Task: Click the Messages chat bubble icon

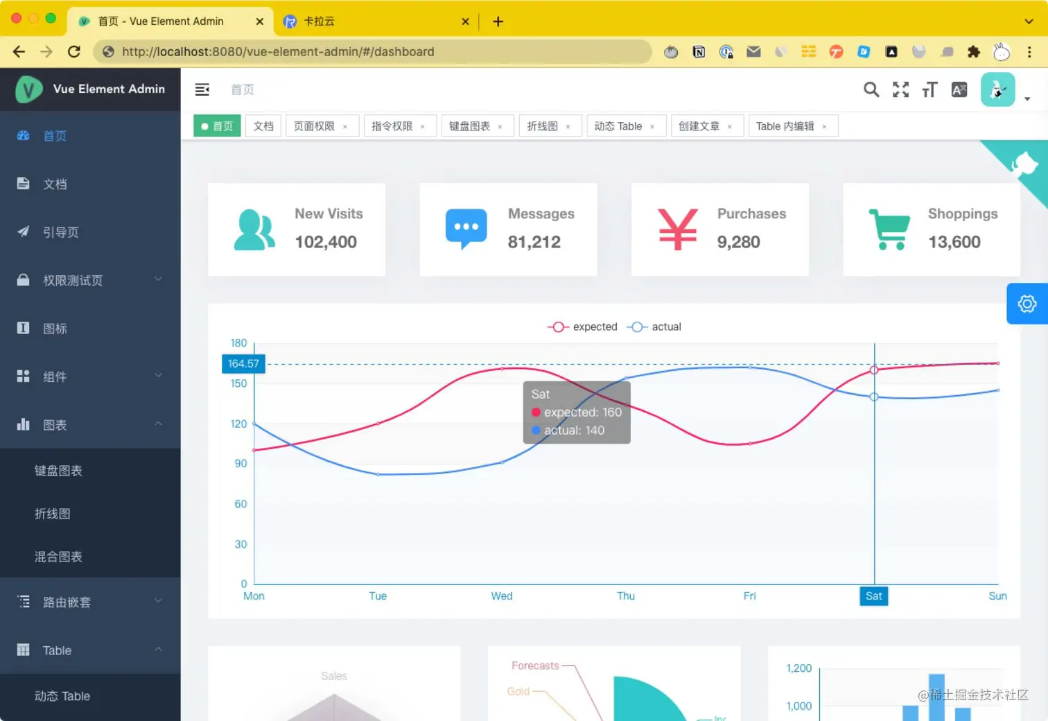Action: (466, 229)
